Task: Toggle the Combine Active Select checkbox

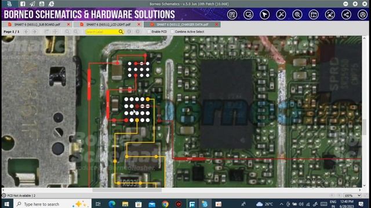Action: (x=172, y=32)
